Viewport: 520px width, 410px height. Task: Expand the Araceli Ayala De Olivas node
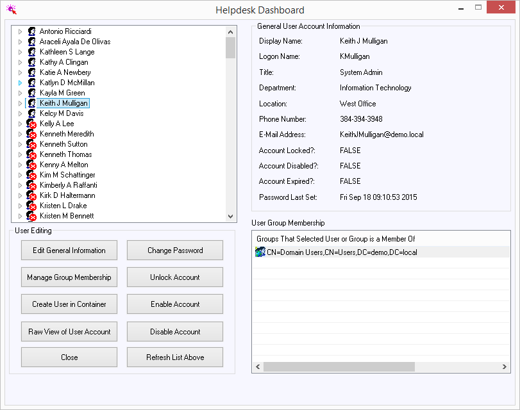click(x=20, y=42)
